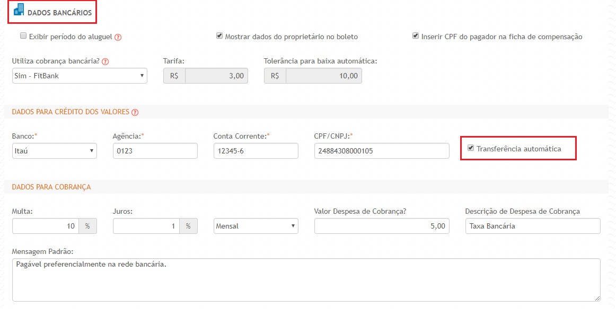This screenshot has width=616, height=309.
Task: Click the Tolerância para baixa automática field
Action: pos(323,76)
